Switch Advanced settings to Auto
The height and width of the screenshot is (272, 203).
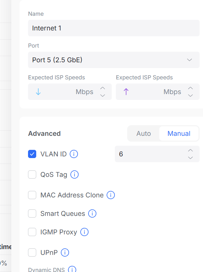(144, 133)
